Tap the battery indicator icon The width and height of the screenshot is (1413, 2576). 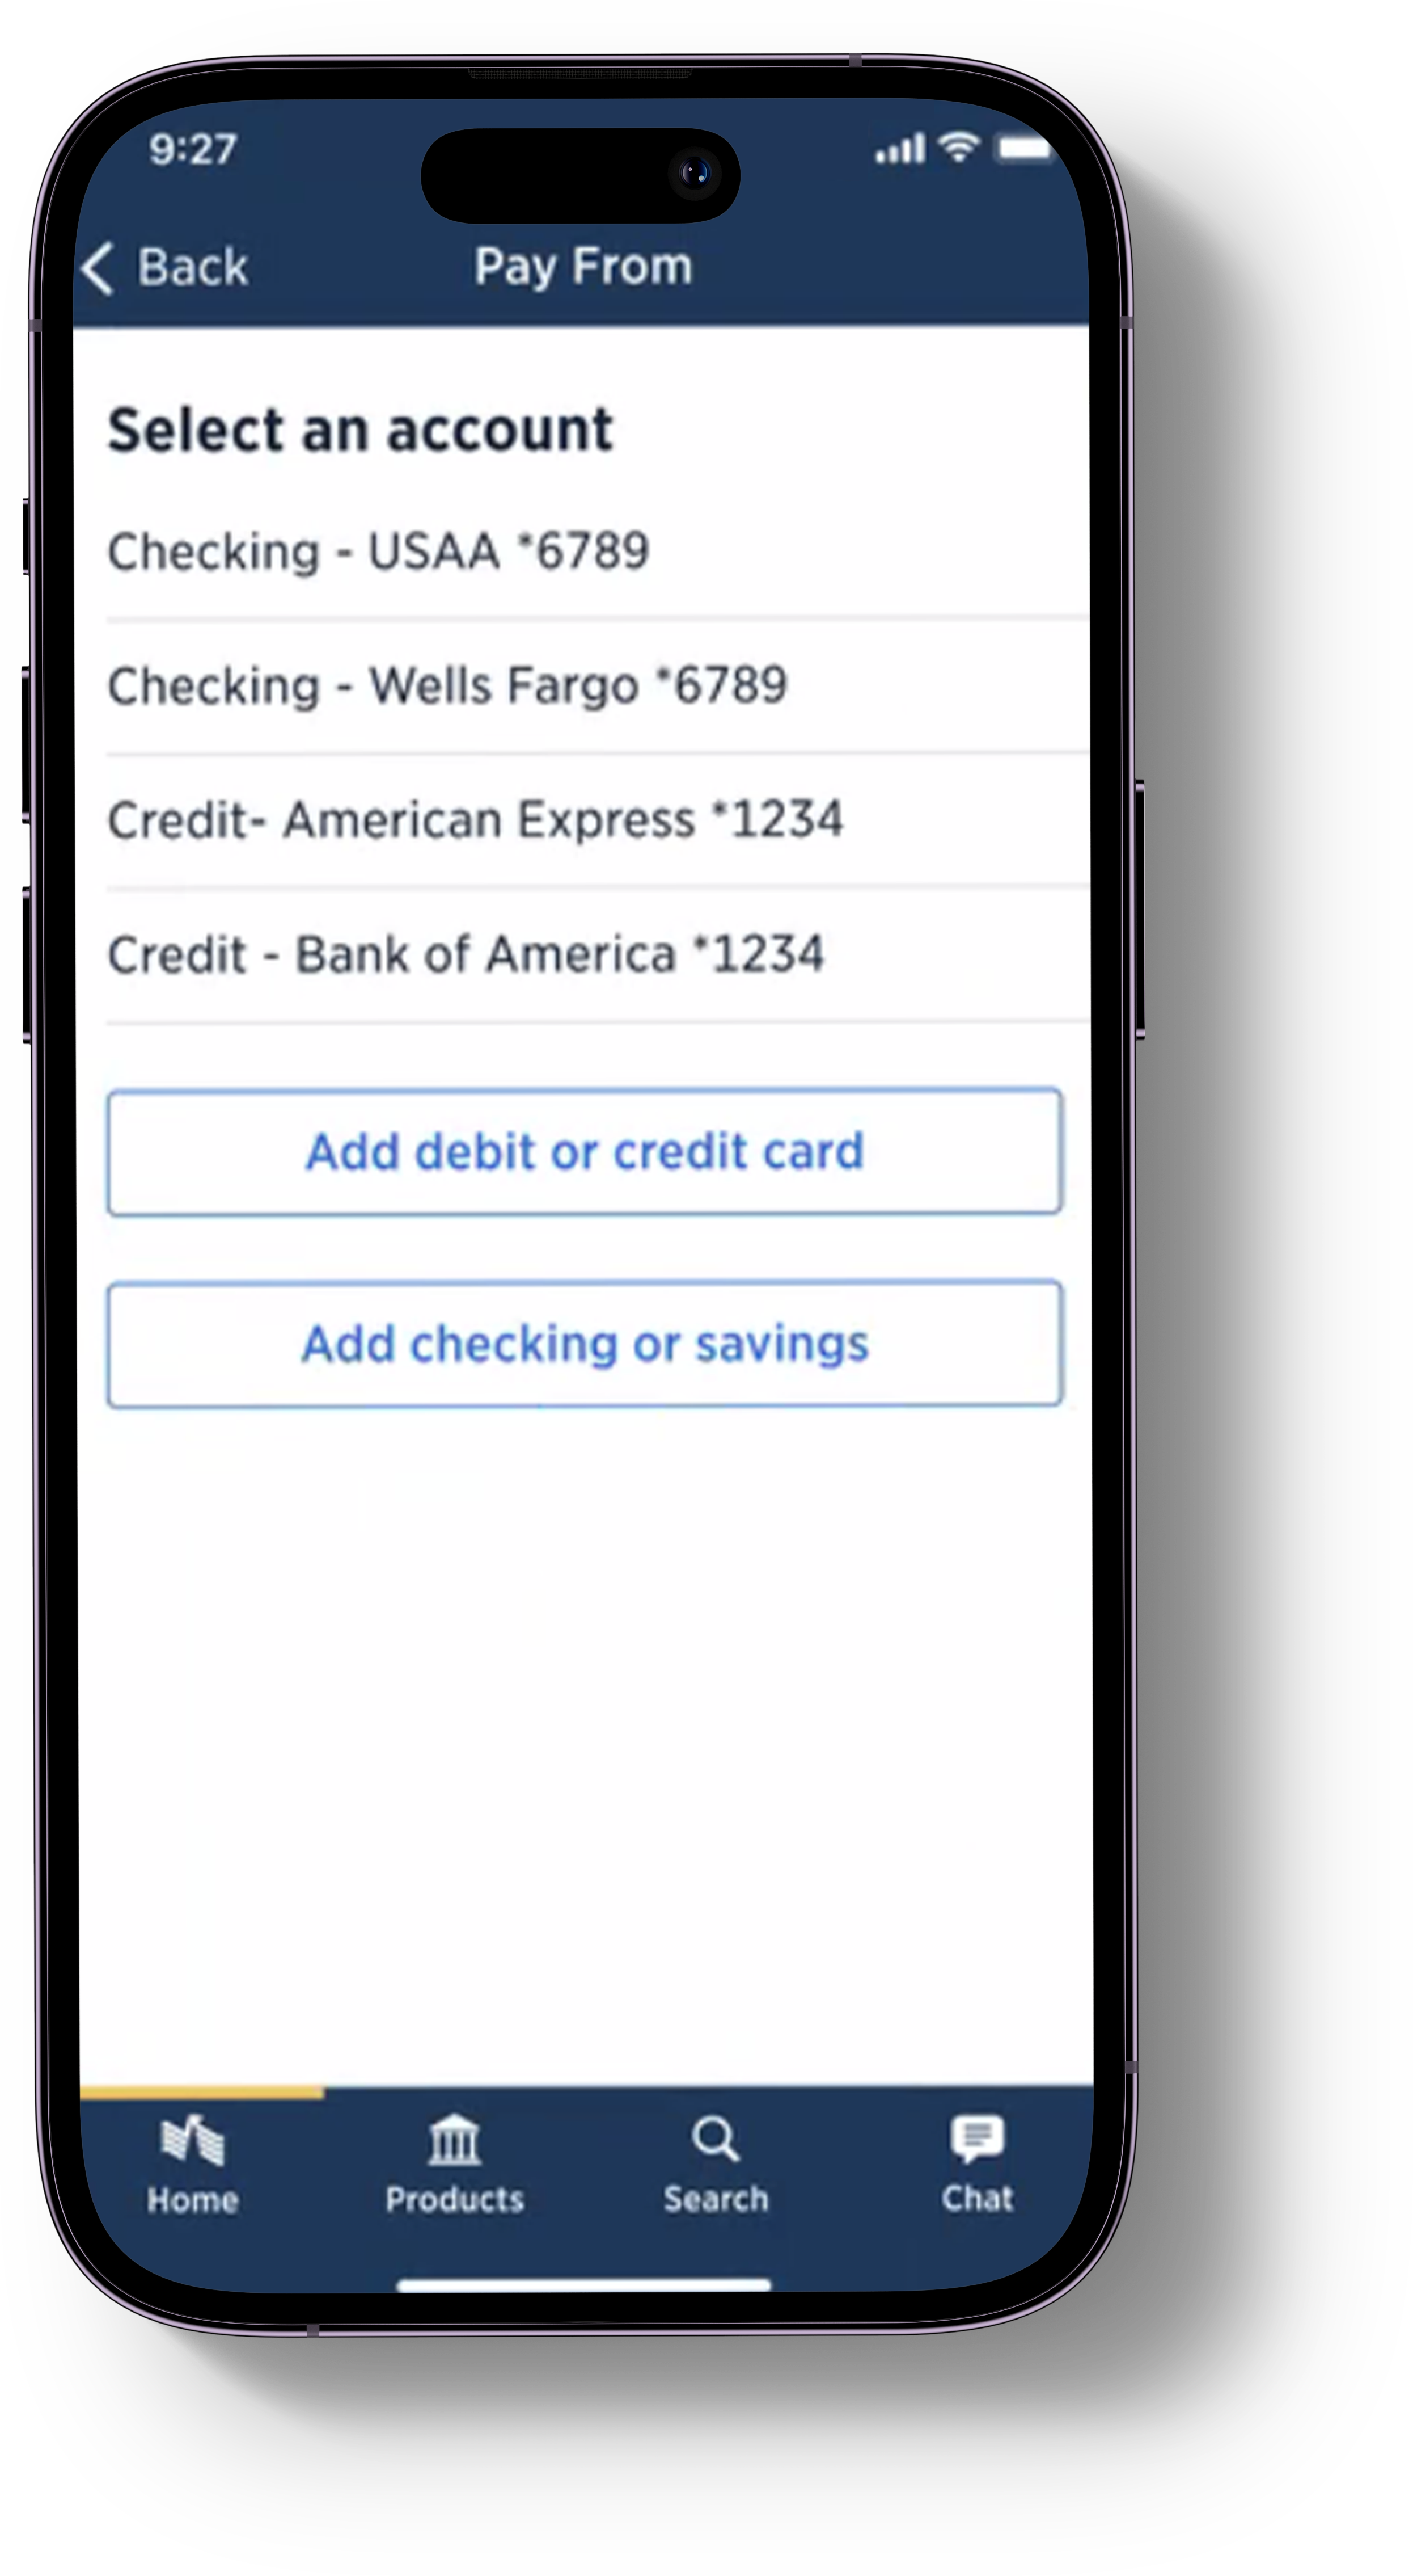tap(1025, 148)
